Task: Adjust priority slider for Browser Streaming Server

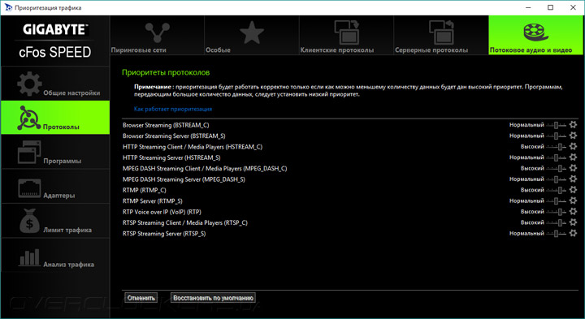Action: click(557, 136)
